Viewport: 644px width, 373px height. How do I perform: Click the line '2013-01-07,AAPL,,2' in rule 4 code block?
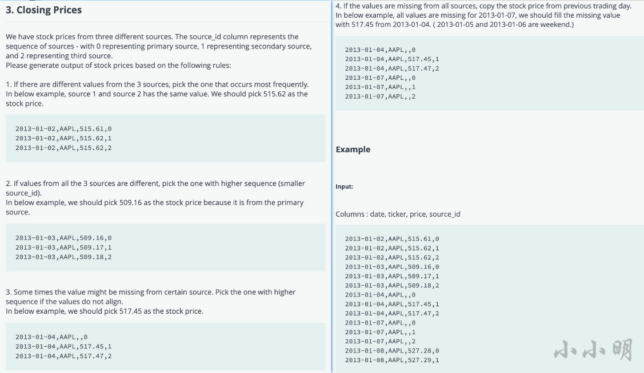tap(380, 96)
